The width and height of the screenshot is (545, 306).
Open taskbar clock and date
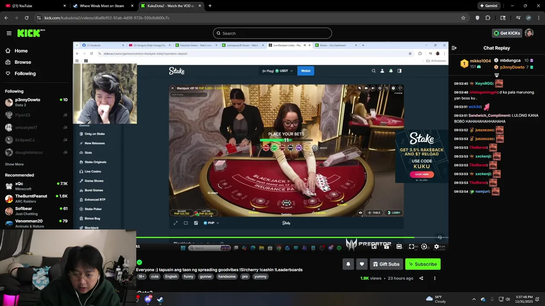click(524, 299)
